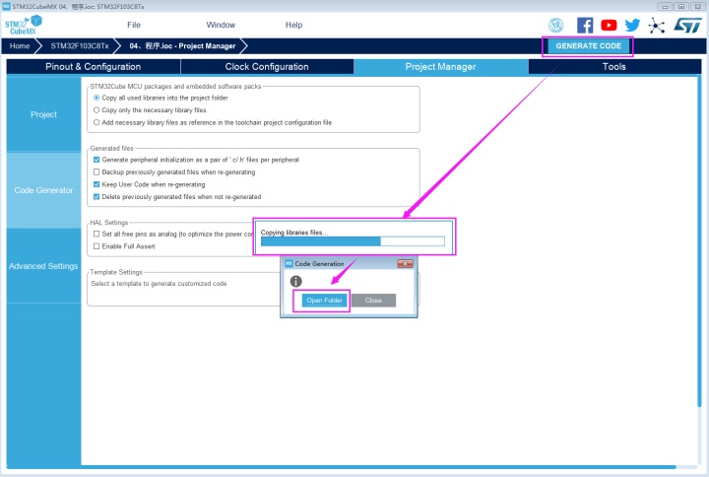The height and width of the screenshot is (477, 709).
Task: Click the MX icon in the Code Generation dialog title bar
Action: (289, 263)
